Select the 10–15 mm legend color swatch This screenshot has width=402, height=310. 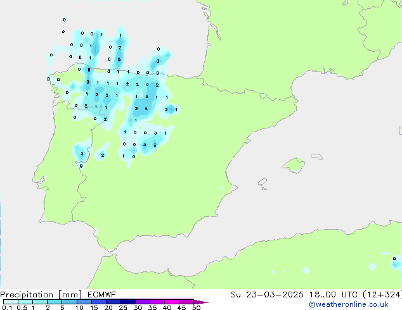point(84,302)
